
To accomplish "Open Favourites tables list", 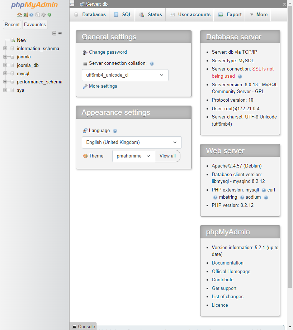I will click(x=35, y=24).
